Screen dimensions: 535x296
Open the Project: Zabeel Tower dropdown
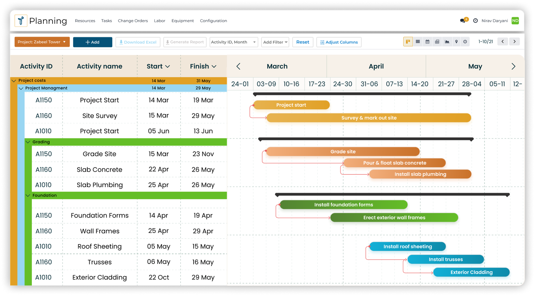(x=42, y=42)
